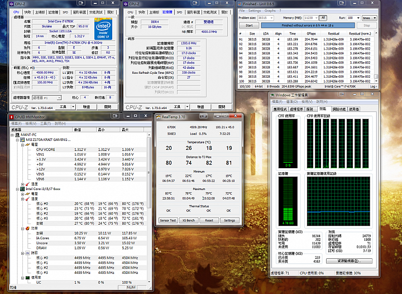Click the MSI Z170A motherboard icon
402x294 pixels.
click(22, 140)
